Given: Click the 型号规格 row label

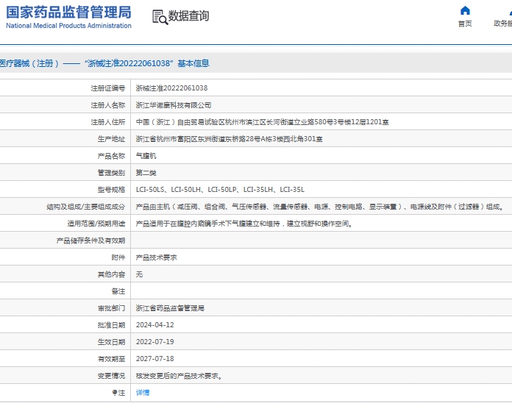Looking at the screenshot, I should click(x=111, y=190).
